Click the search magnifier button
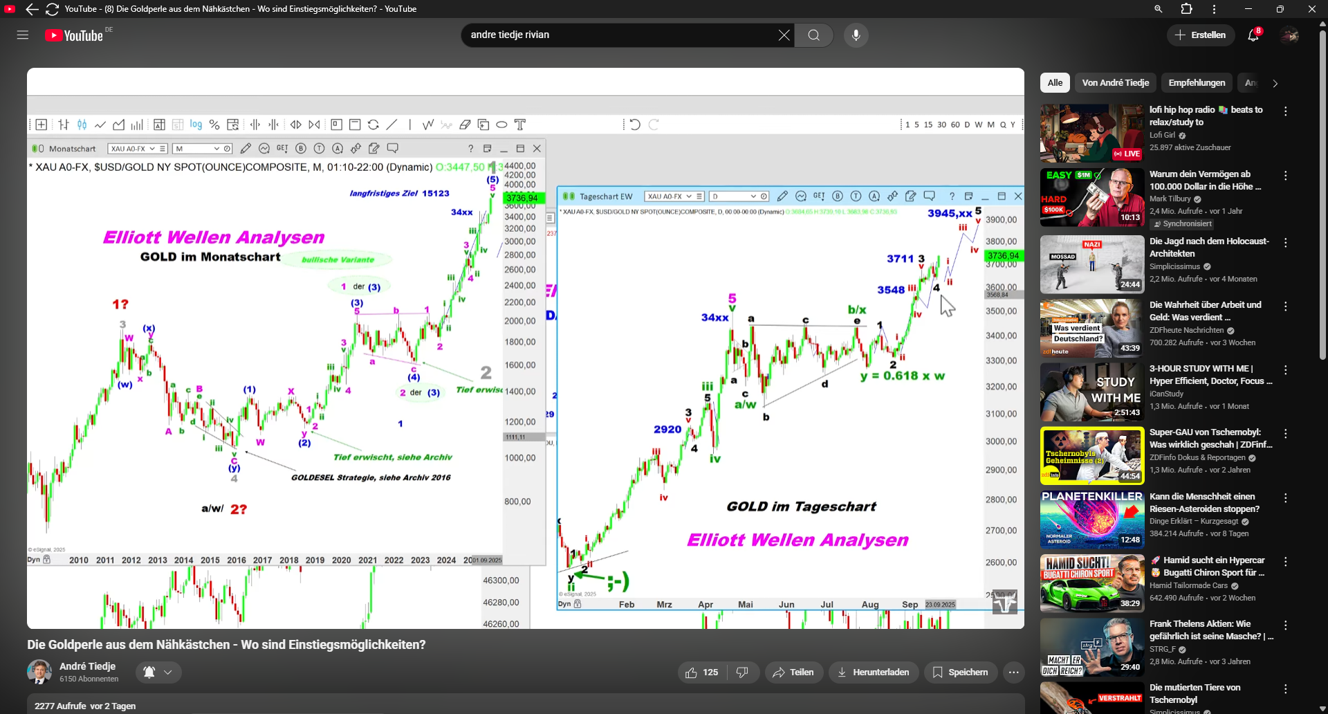Screen dimensions: 1328x714 click(x=813, y=35)
